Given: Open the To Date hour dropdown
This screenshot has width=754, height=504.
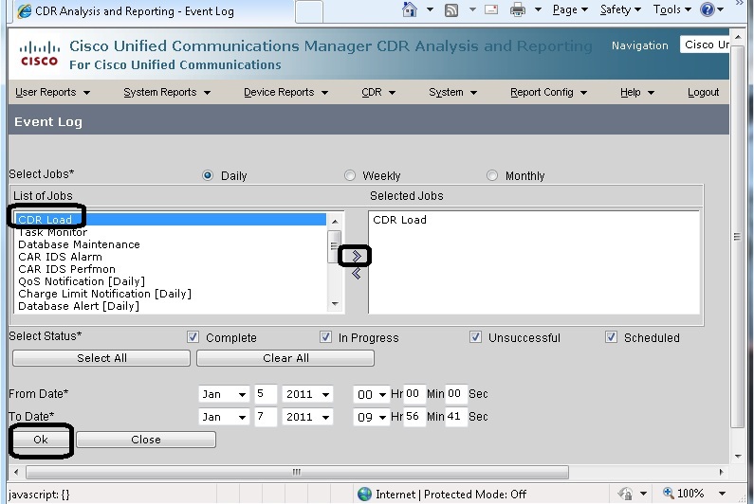Looking at the screenshot, I should [371, 417].
